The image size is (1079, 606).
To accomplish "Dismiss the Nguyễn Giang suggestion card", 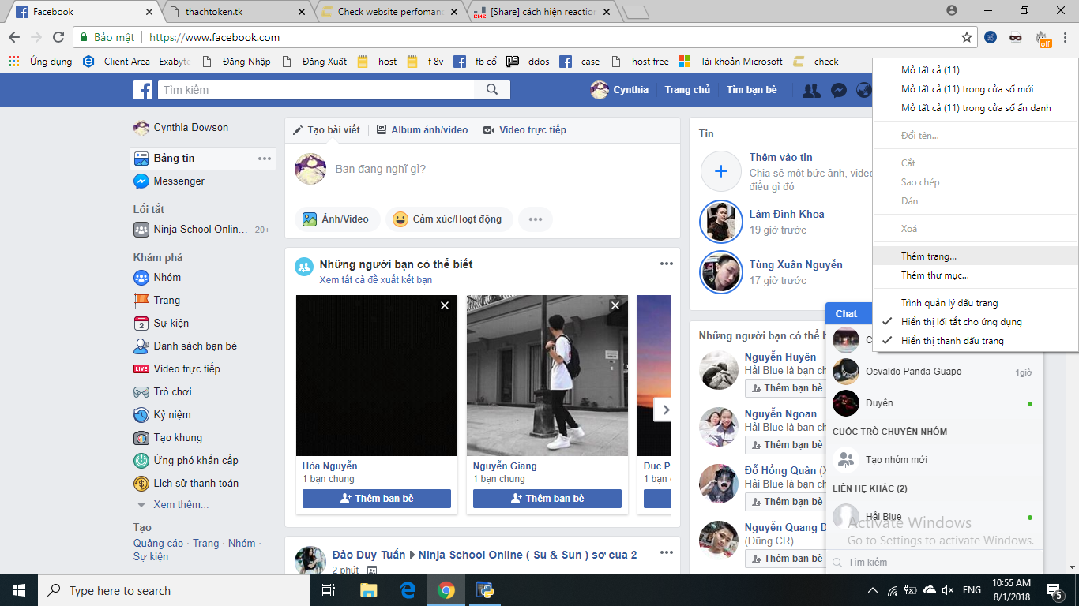I will [x=615, y=305].
